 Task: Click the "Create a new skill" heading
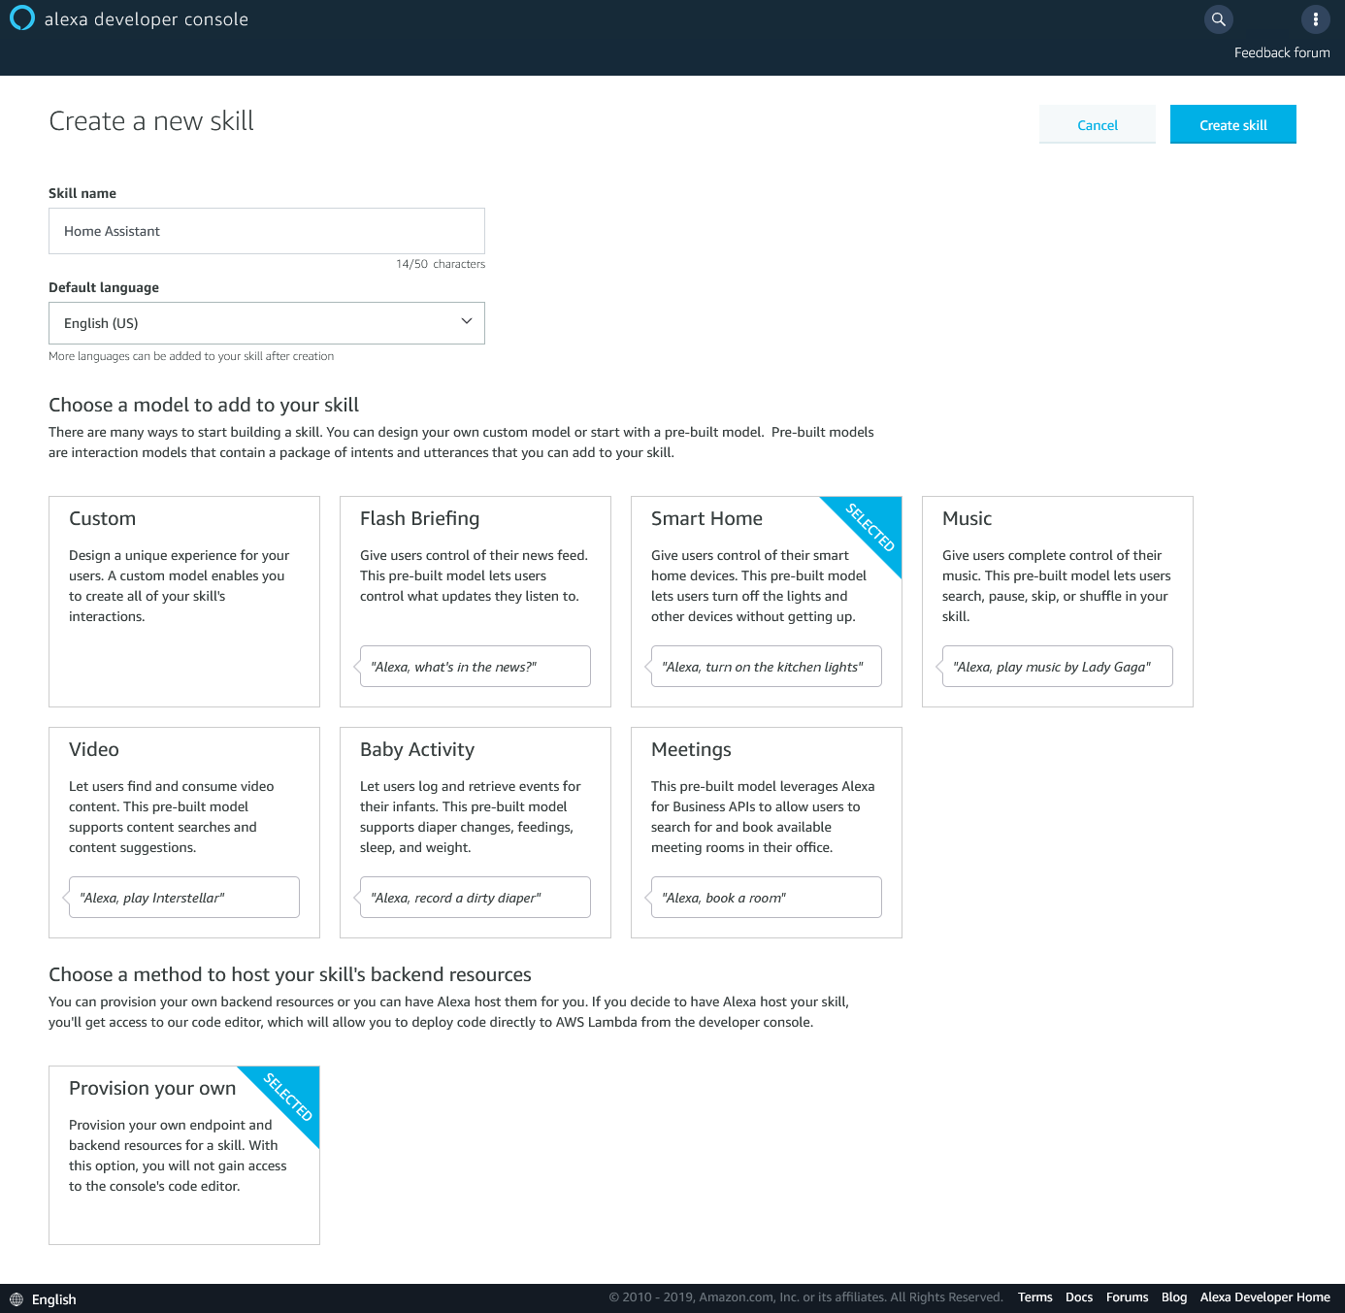pyautogui.click(x=151, y=121)
